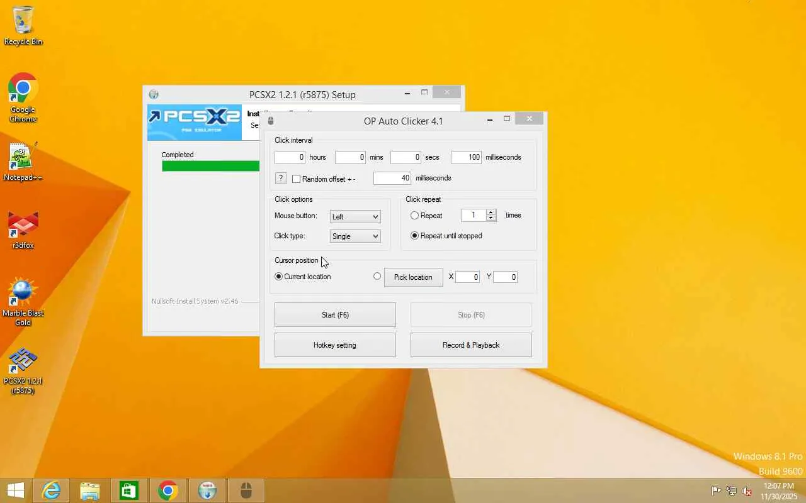Focus the hours interval field

coord(290,157)
